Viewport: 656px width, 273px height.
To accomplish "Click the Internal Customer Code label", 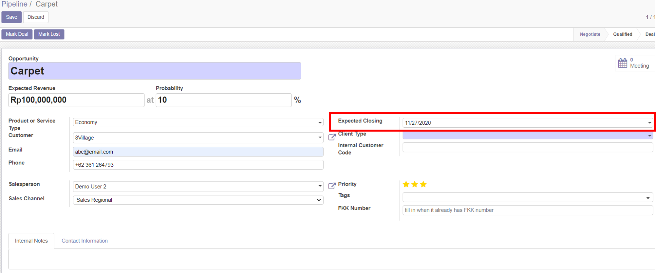I will 361,149.
